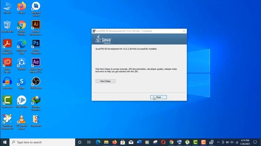Open the Mail app from the taskbar

click(131, 142)
